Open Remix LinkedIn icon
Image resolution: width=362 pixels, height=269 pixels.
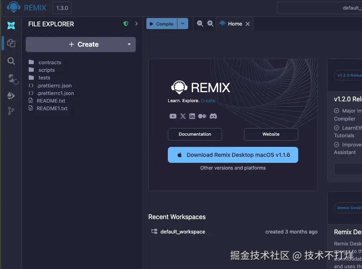pyautogui.click(x=192, y=116)
